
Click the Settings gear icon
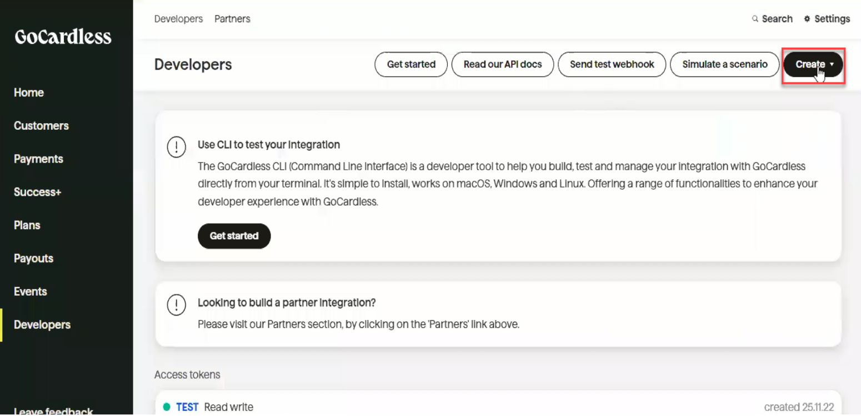pyautogui.click(x=807, y=19)
